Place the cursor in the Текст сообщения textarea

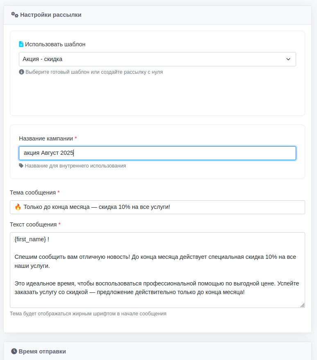click(x=157, y=270)
